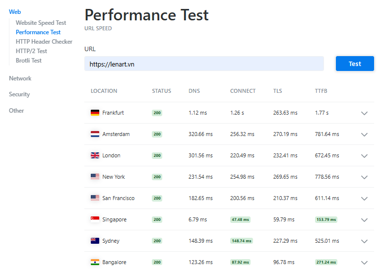Image resolution: width=386 pixels, height=277 pixels.
Task: Click Frankfurt connect value 1.26 s
Action: click(x=237, y=113)
